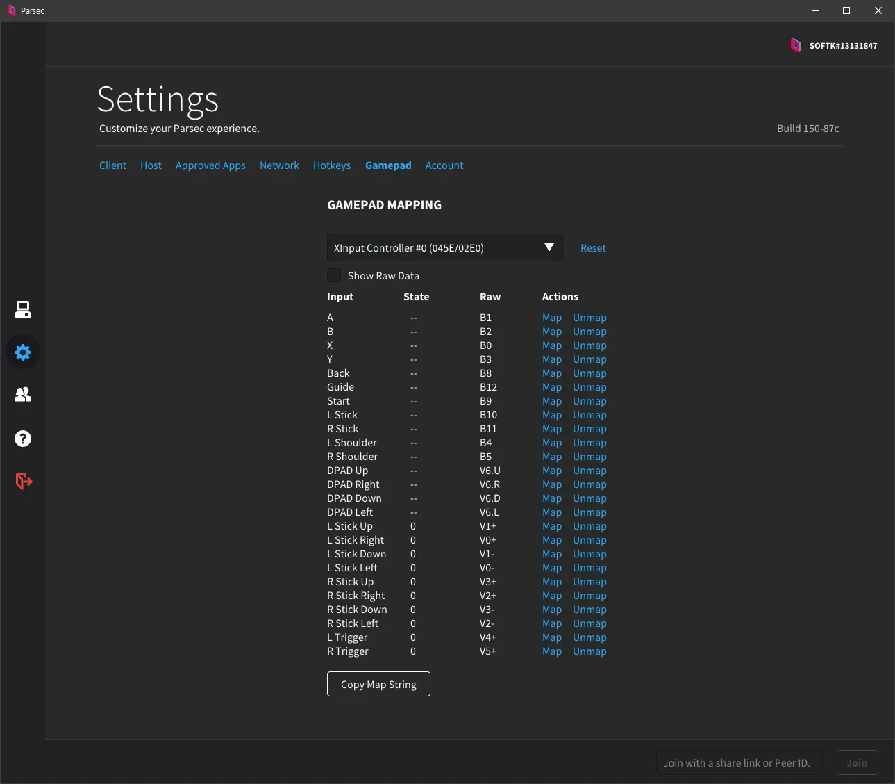895x784 pixels.
Task: Click the Parsec title bar app icon
Action: (11, 10)
